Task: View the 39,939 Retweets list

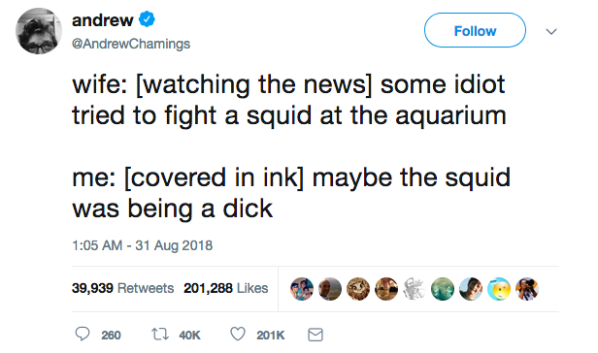Action: coord(122,288)
